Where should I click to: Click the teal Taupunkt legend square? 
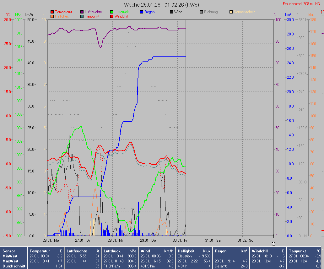pos(82,16)
